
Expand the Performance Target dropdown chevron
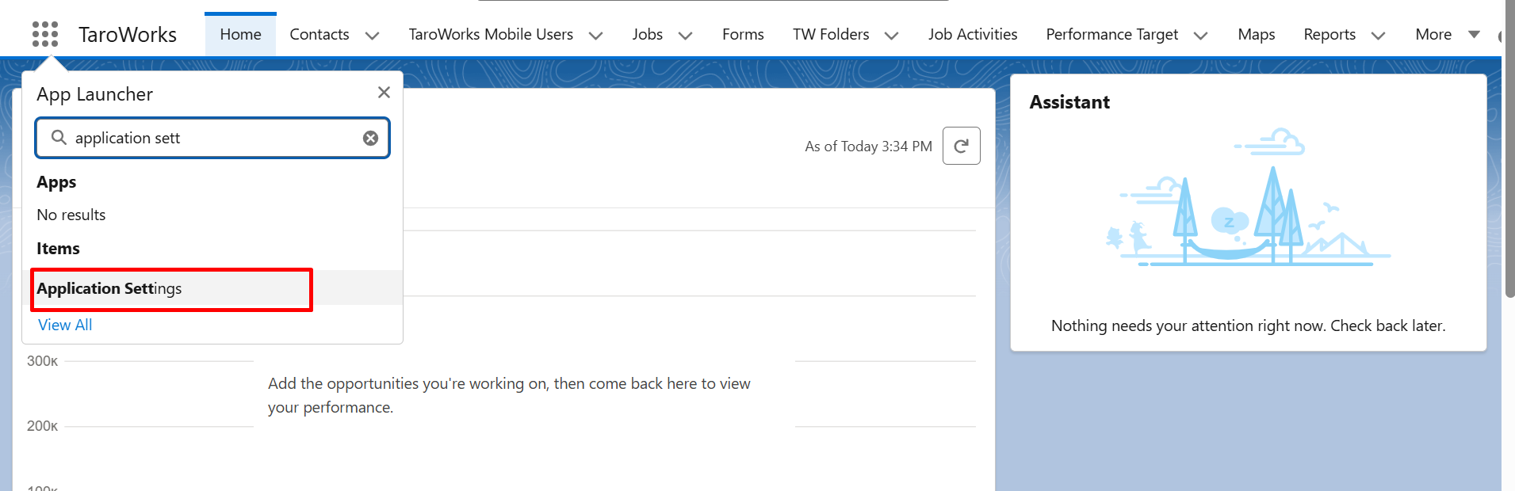pos(1200,36)
